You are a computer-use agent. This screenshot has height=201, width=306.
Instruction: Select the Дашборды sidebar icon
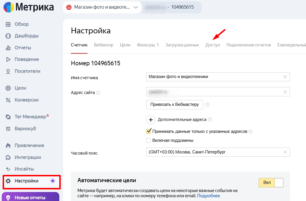[x=22, y=36]
